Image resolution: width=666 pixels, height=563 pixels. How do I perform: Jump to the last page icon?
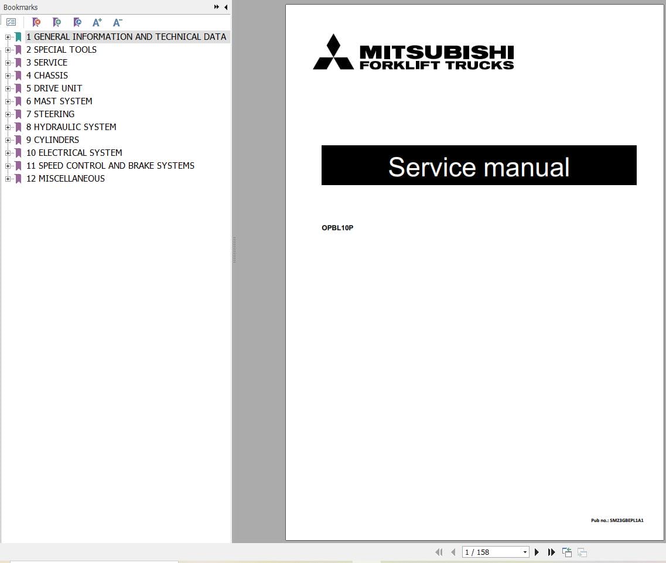551,552
